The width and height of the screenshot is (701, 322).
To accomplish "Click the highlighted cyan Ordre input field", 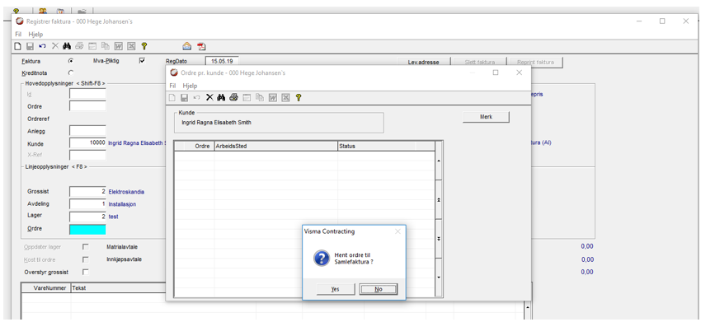I will pos(87,229).
